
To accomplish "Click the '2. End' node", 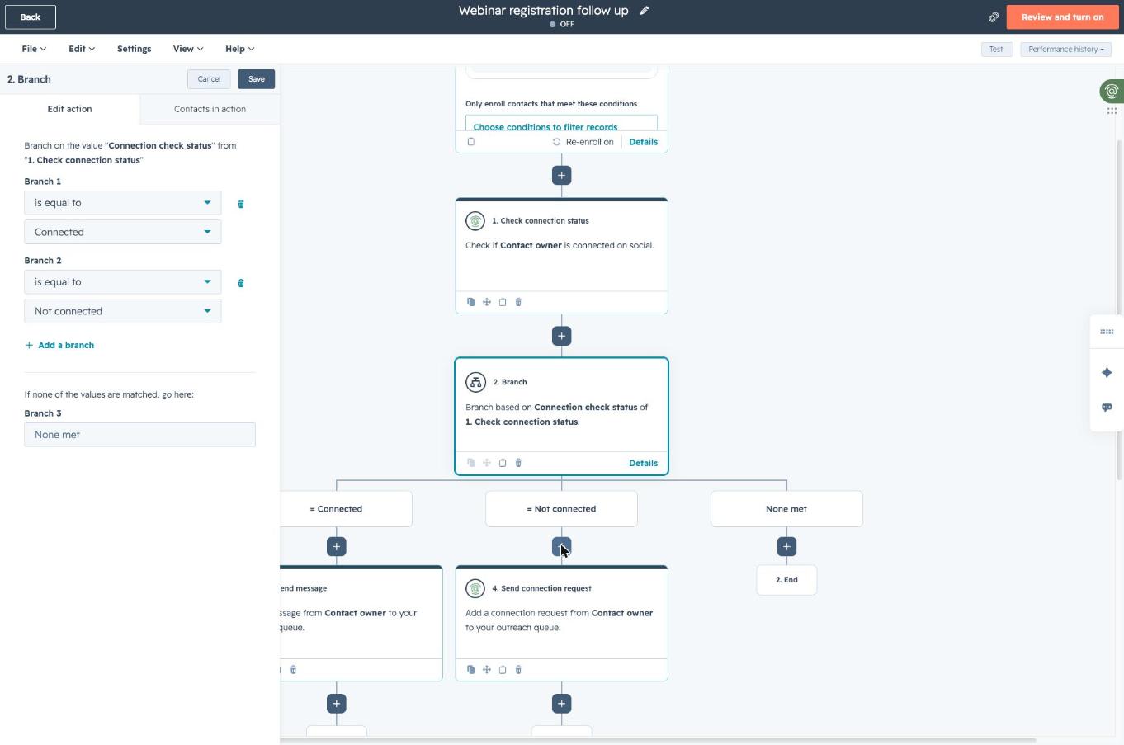I will (x=786, y=580).
